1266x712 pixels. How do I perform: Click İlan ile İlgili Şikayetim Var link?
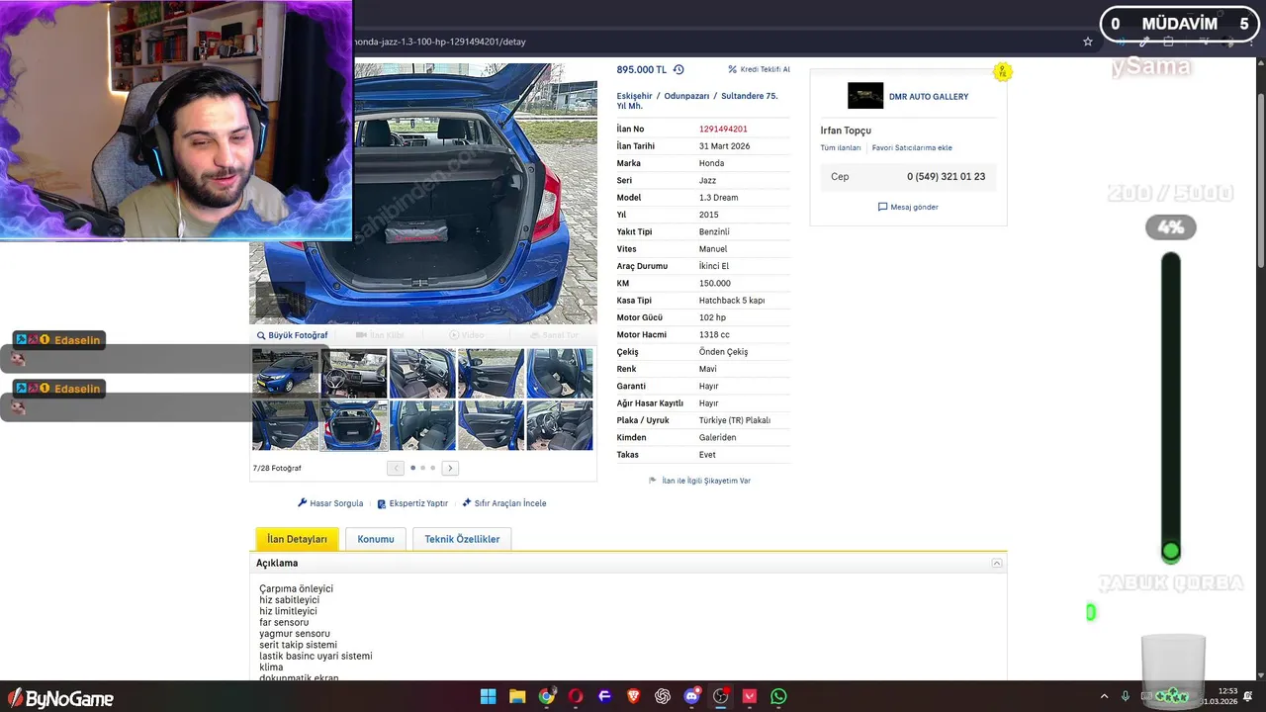coord(706,481)
